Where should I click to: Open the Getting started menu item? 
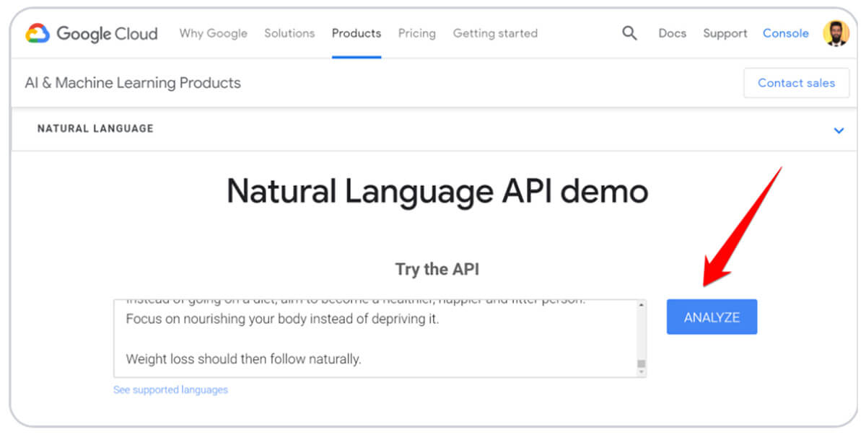[495, 33]
